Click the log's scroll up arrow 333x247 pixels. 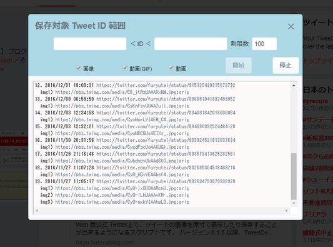pyautogui.click(x=294, y=86)
